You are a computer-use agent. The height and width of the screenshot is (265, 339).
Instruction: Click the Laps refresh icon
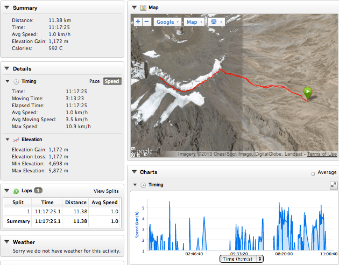[16, 191]
